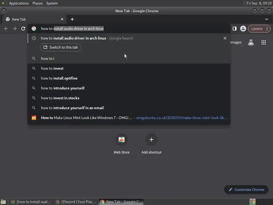Open the Search Labs flask icon

tap(251, 42)
